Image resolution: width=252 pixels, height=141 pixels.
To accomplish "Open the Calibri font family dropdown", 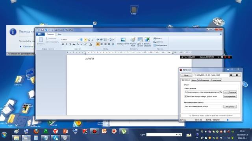I will 79,40.
